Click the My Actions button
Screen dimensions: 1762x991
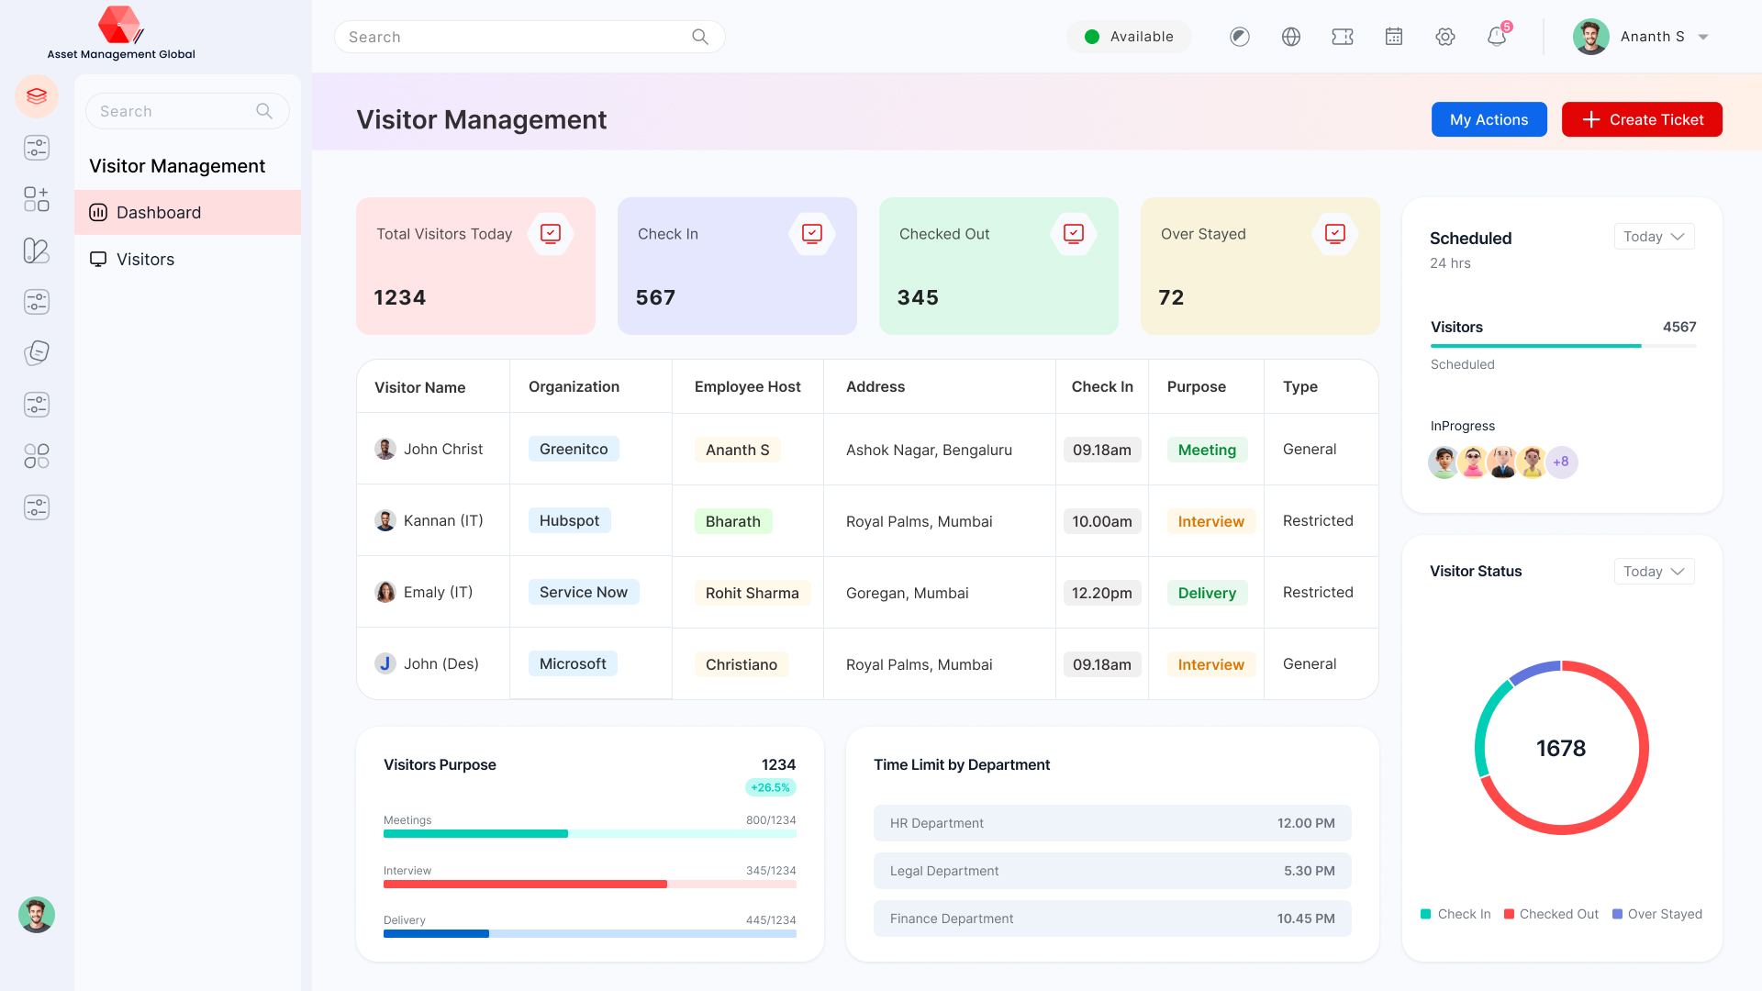click(1489, 119)
